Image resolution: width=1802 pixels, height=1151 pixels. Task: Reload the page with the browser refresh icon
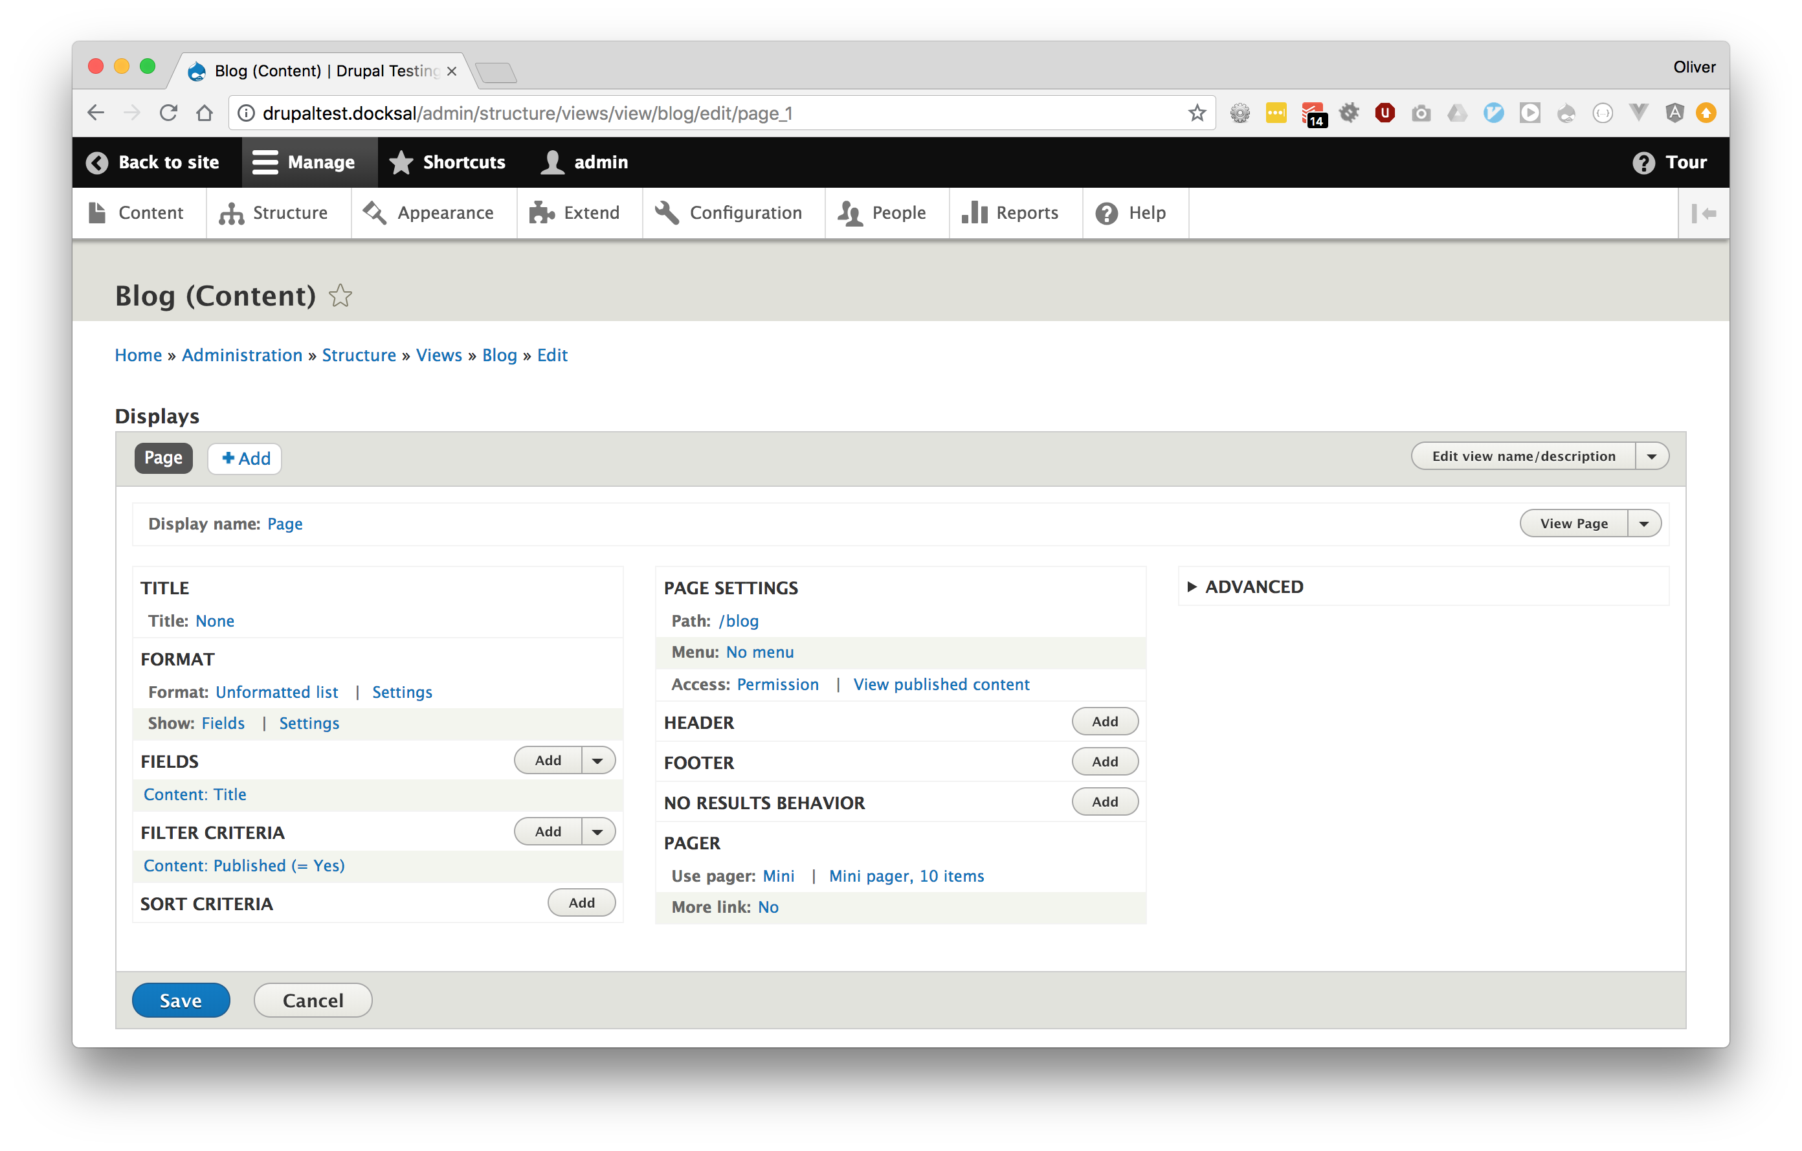168,113
